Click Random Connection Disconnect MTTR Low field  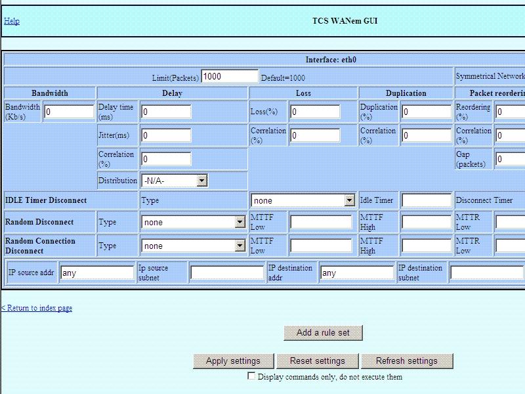(x=510, y=246)
